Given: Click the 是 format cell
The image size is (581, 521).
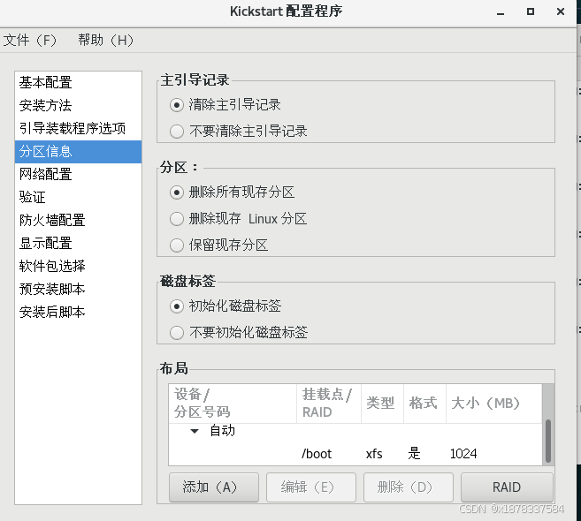Looking at the screenshot, I should tap(414, 454).
